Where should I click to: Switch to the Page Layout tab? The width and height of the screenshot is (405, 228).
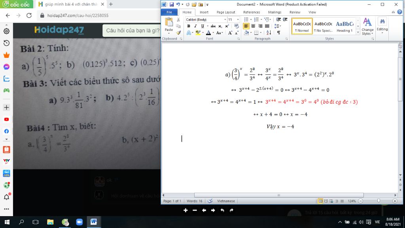226,12
